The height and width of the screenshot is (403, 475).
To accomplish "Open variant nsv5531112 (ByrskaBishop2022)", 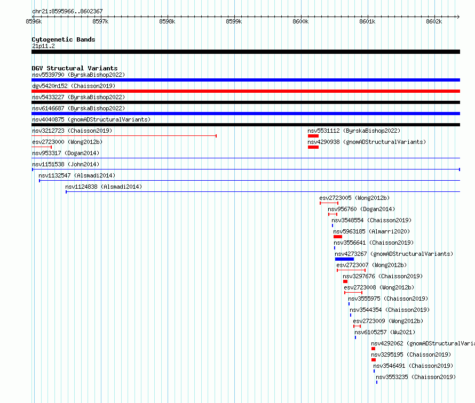I will (x=354, y=131).
